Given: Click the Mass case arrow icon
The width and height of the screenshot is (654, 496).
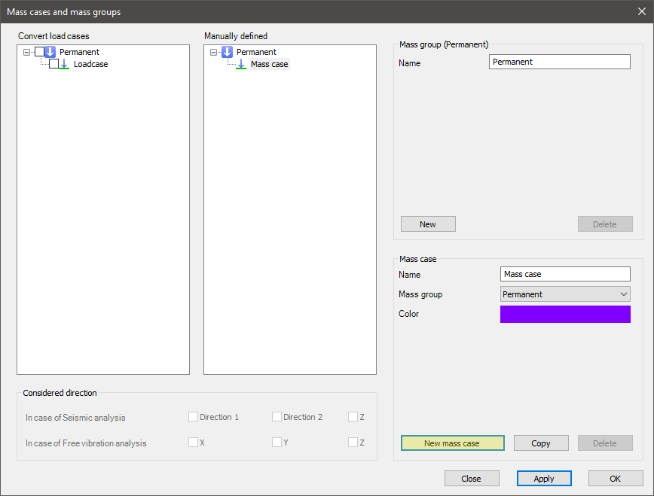Looking at the screenshot, I should (x=241, y=64).
